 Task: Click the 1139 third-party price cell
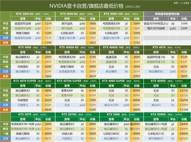pyautogui.click(x=48, y=38)
